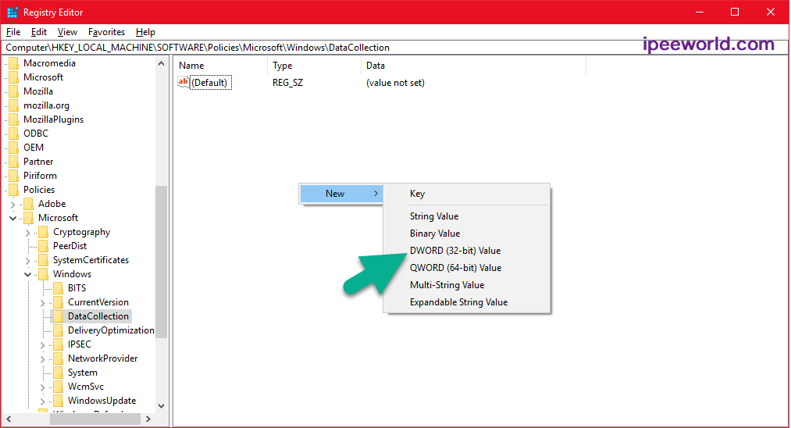Create a new Multi-String Value
The width and height of the screenshot is (791, 428).
[466, 284]
